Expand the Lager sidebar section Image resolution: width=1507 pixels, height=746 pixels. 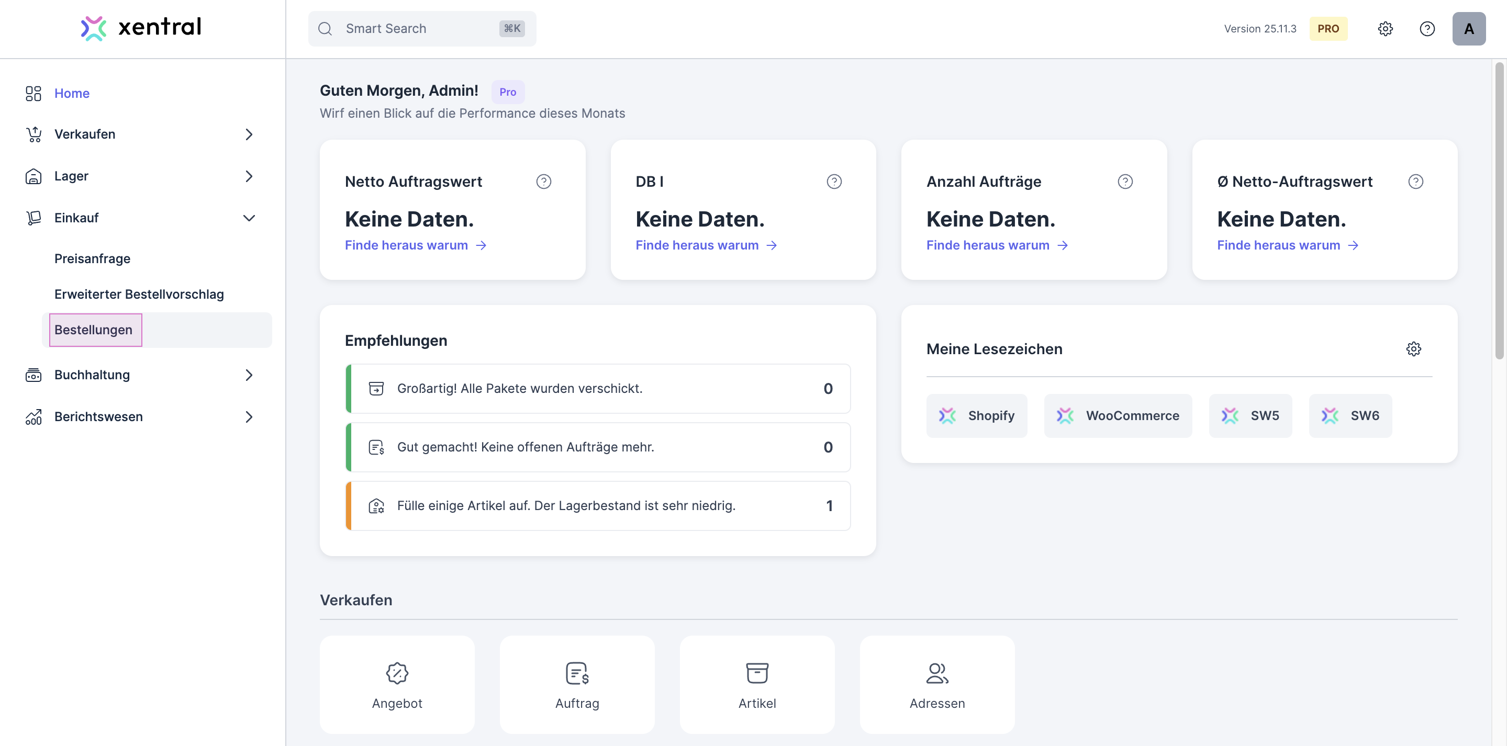click(249, 176)
